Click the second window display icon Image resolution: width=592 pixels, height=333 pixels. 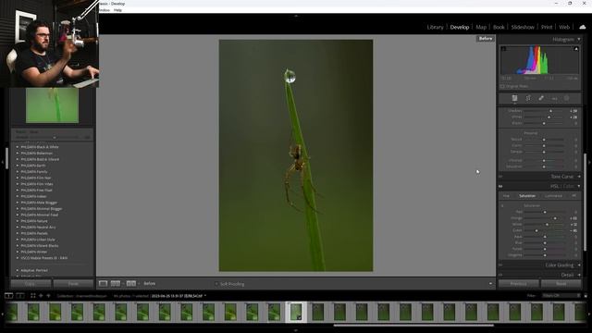(x=20, y=296)
